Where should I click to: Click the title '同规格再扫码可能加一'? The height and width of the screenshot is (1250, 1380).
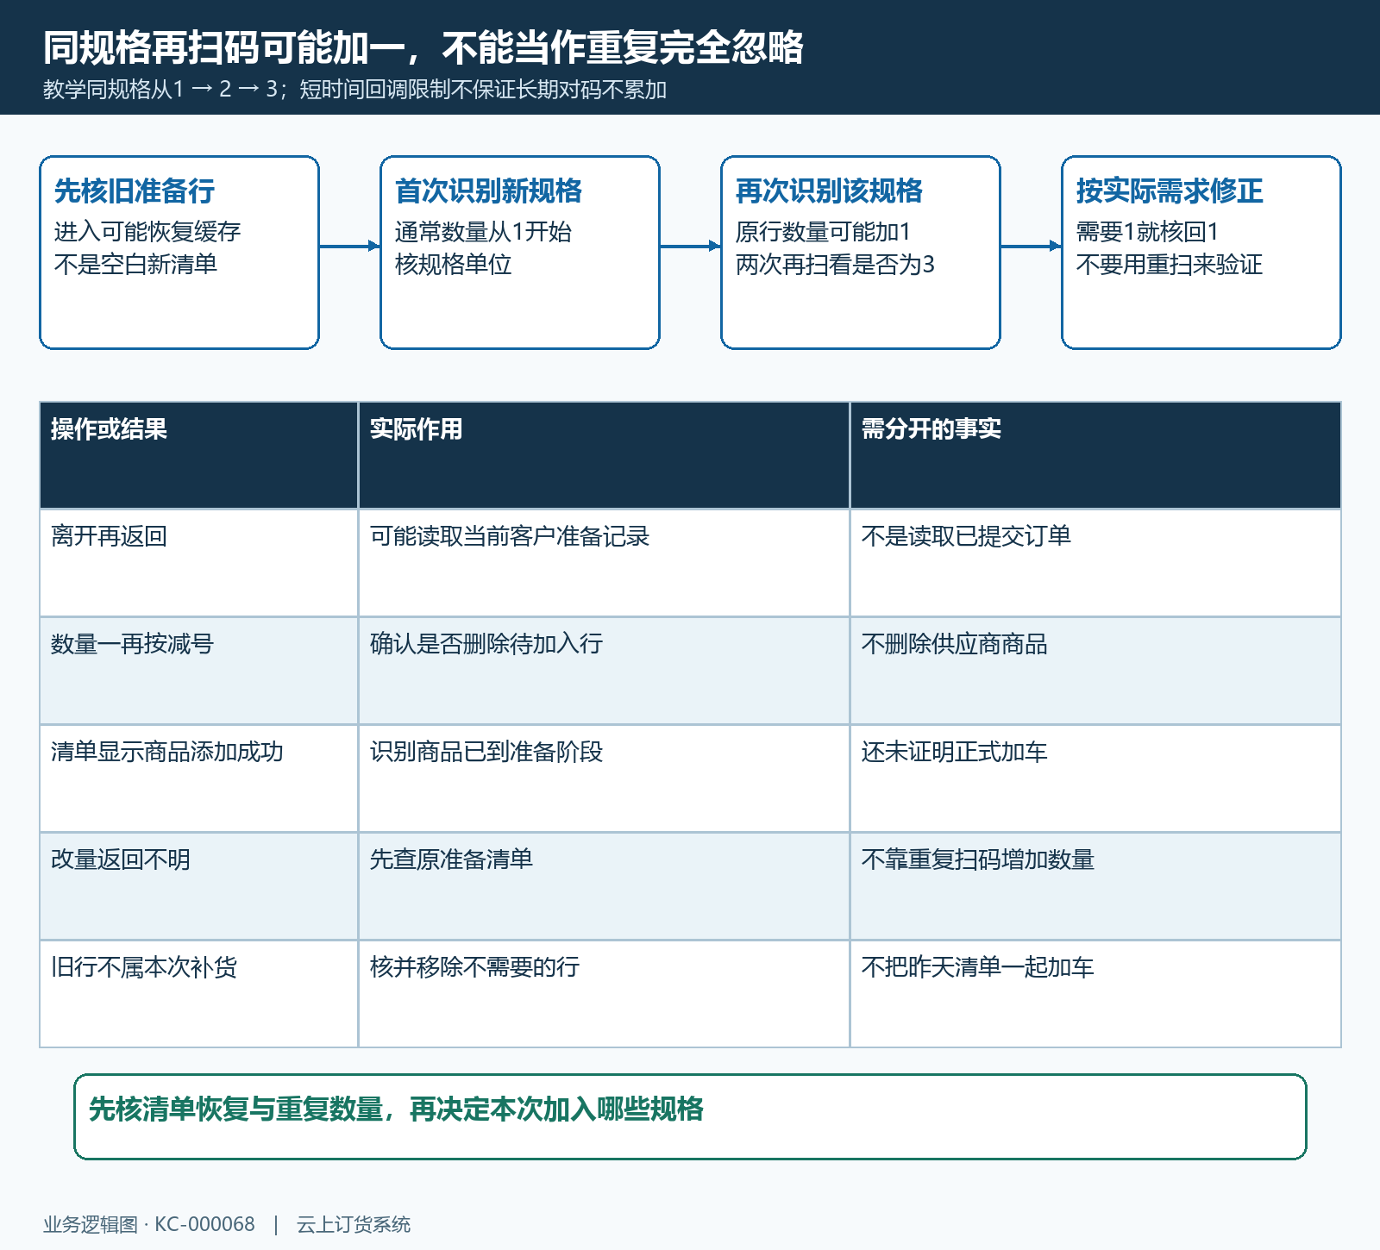pyautogui.click(x=224, y=48)
